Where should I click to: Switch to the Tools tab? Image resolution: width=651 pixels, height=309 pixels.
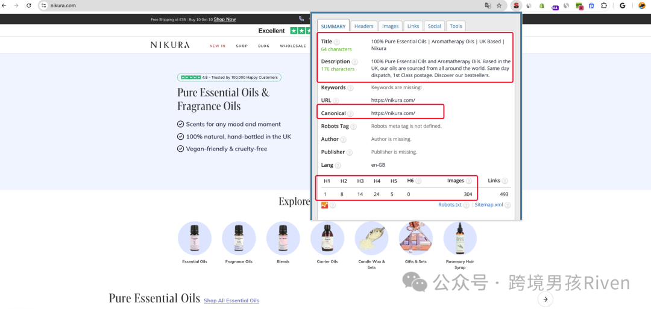[456, 26]
